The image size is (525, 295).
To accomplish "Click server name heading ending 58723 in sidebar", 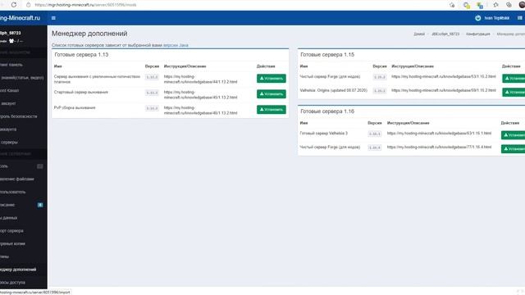I will pyautogui.click(x=11, y=33).
